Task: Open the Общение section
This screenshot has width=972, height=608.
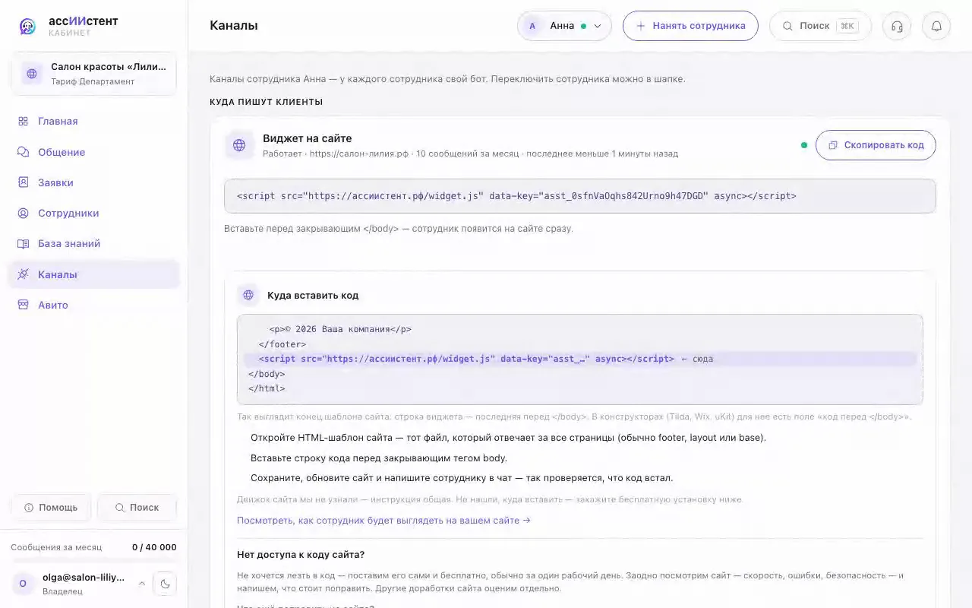Action: coord(94,152)
